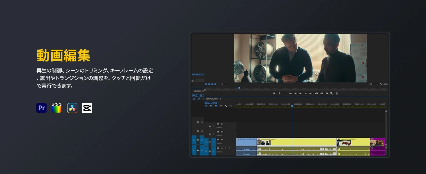Click the vertical zoom scrollbar handle top
426x174 pixels.
386,111
